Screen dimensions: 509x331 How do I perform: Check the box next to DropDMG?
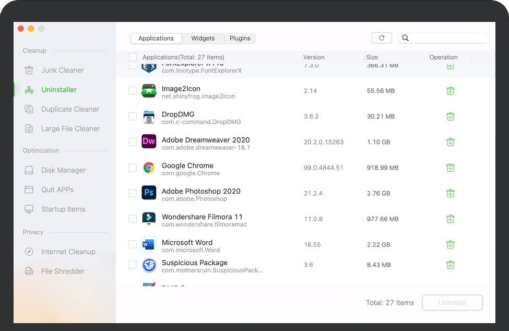pos(133,116)
